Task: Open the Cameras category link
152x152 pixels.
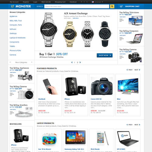Action: click(13, 55)
